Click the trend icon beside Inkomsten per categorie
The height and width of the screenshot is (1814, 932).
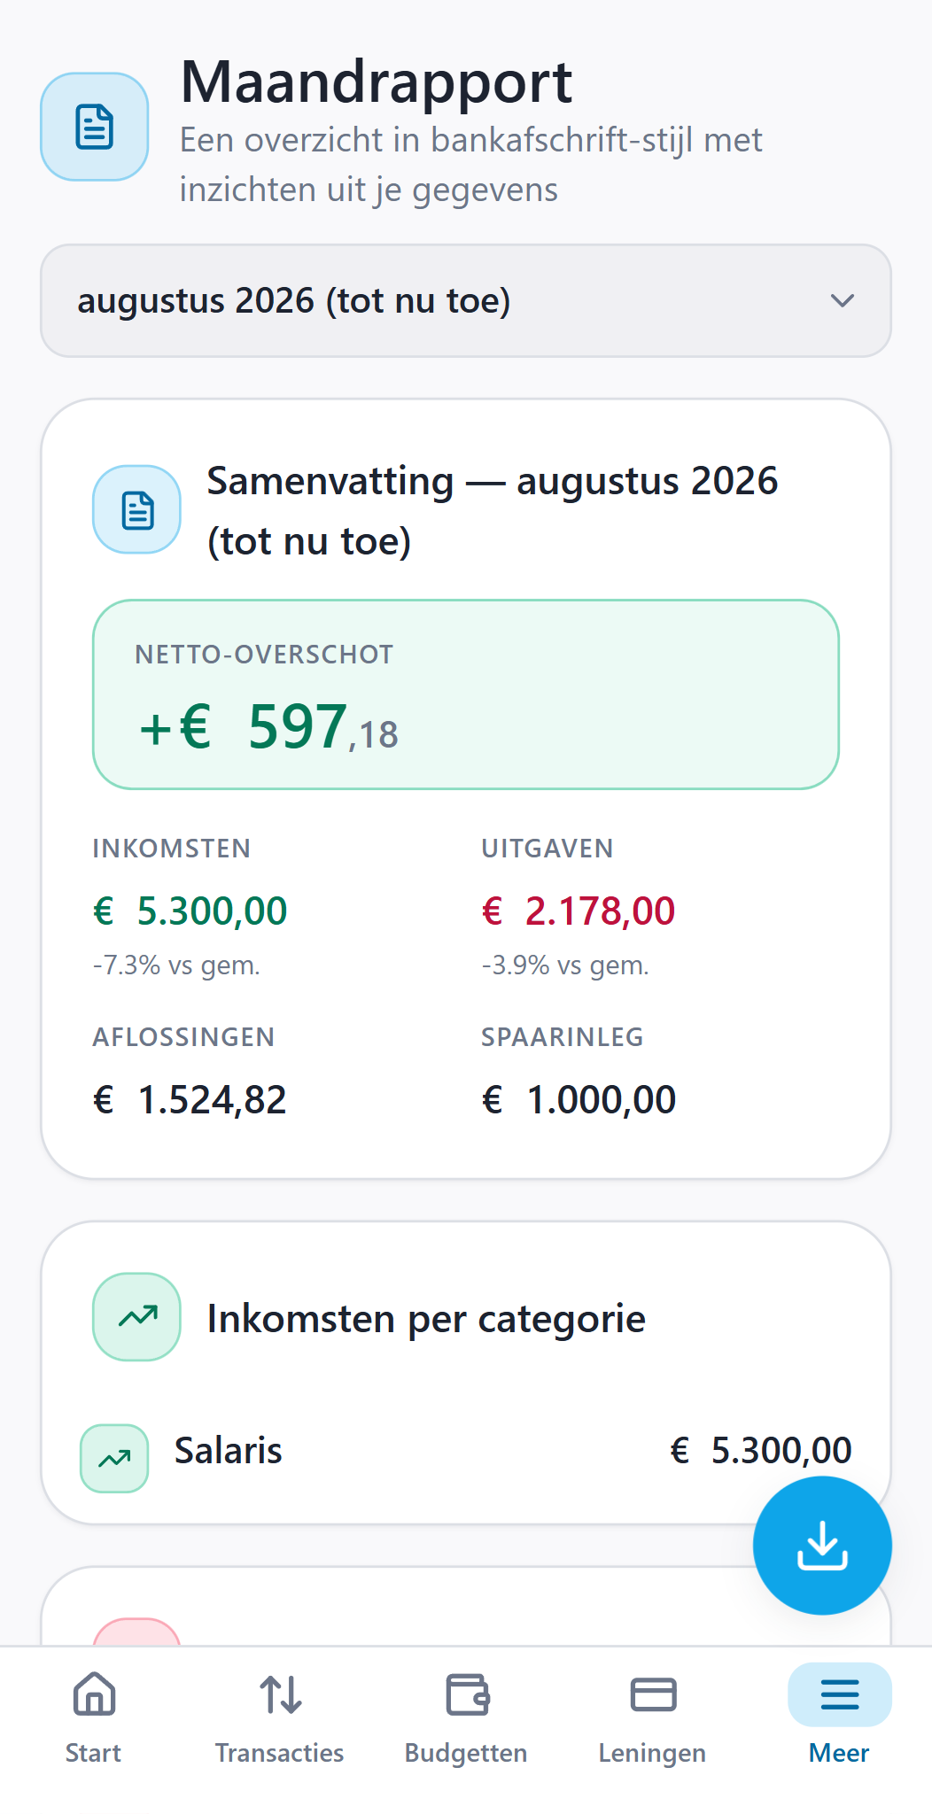137,1317
